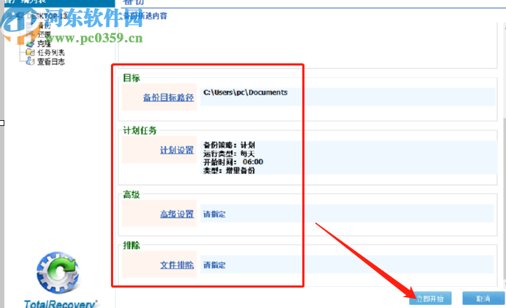The width and height of the screenshot is (506, 308).
Task: Open the 计划设置 schedule settings link
Action: tap(177, 150)
